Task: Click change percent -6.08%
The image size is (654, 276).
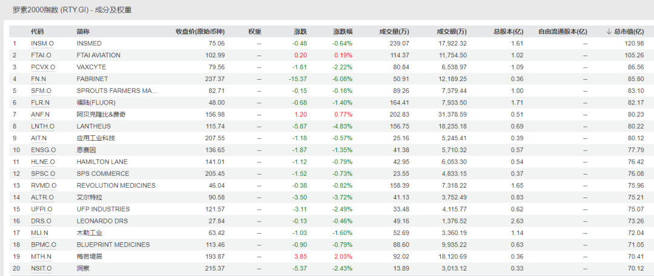Action: tap(342, 79)
